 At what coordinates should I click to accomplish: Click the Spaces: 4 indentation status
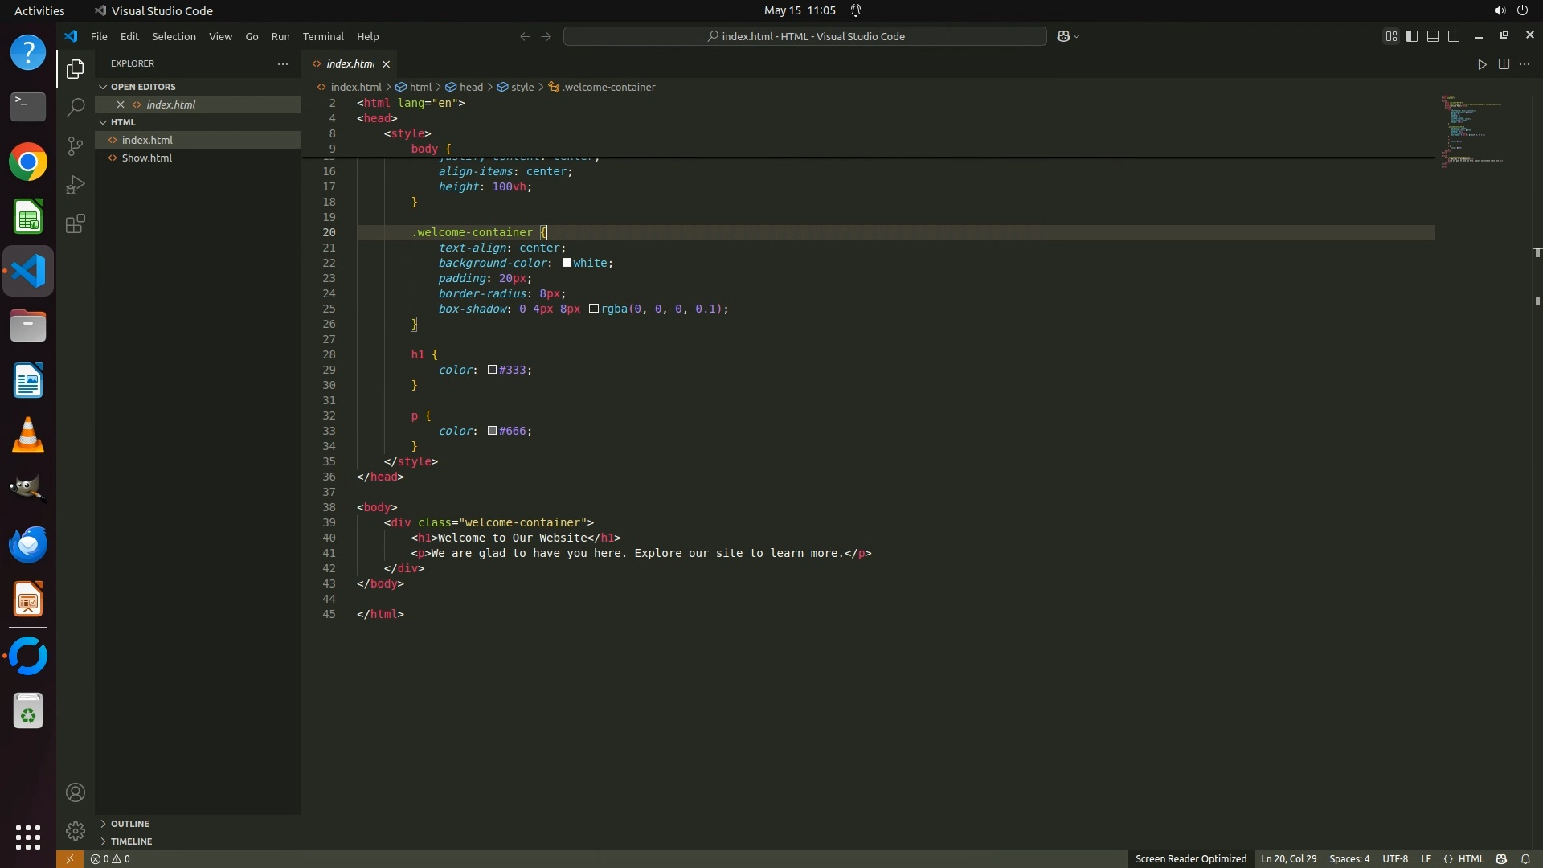1349,859
